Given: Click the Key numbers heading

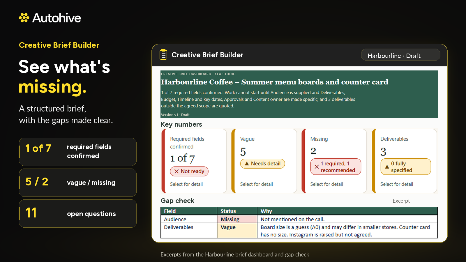Looking at the screenshot, I should click(181, 124).
